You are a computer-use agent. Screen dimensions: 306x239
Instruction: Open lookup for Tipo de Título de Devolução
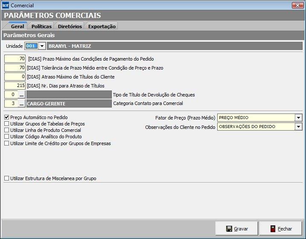[x=22, y=94]
